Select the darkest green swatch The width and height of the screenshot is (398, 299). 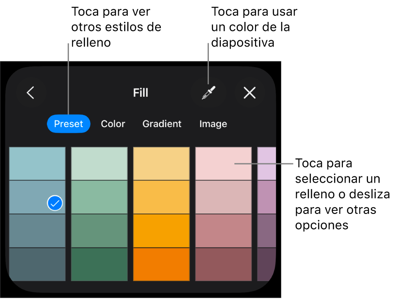coord(99,264)
